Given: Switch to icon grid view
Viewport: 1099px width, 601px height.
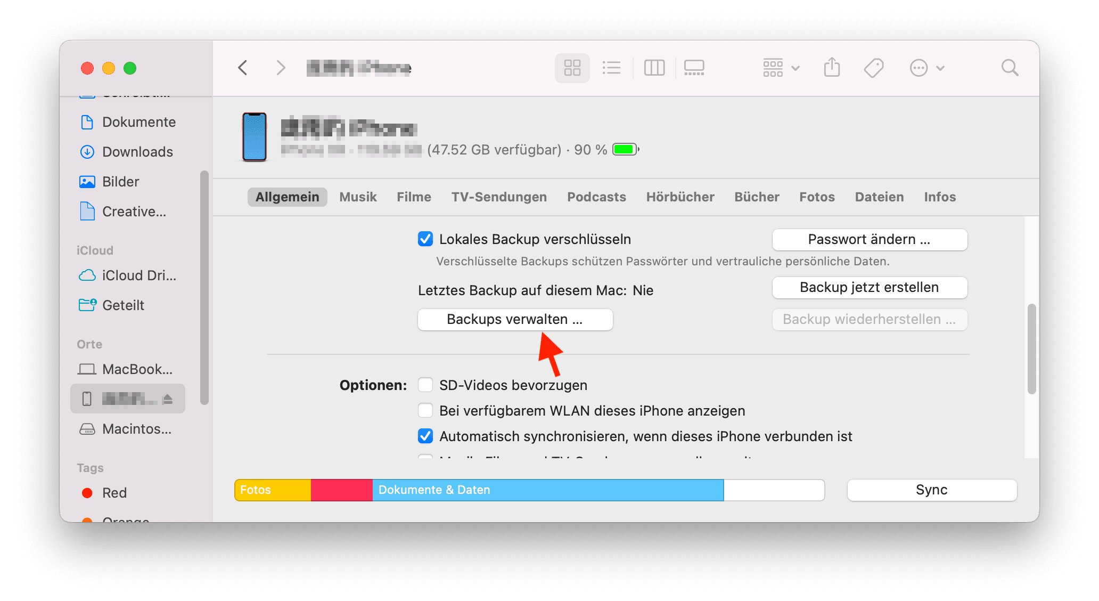Looking at the screenshot, I should (x=572, y=68).
